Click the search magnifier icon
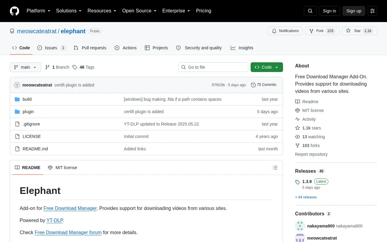This screenshot has height=242, width=387. pos(310,11)
